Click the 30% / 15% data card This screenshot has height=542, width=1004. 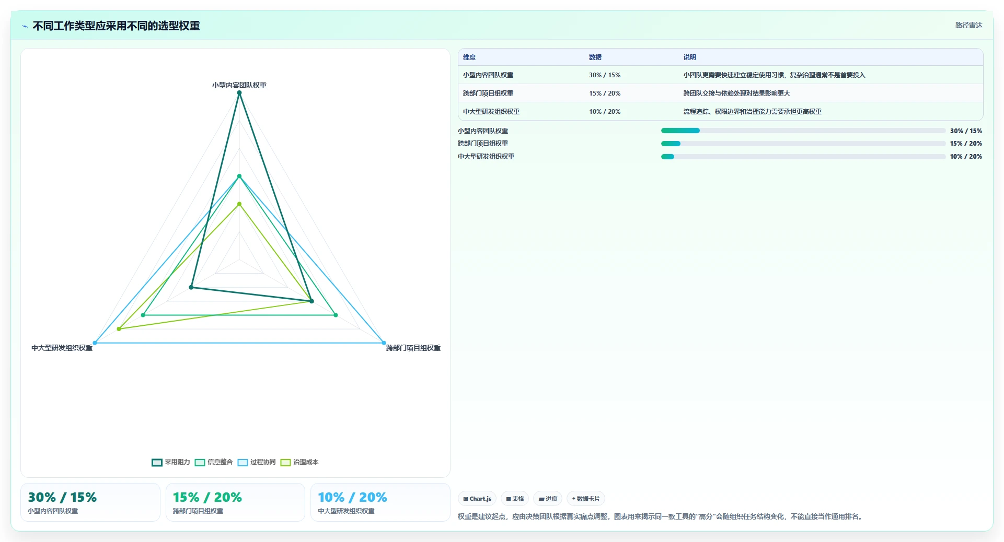(x=90, y=502)
